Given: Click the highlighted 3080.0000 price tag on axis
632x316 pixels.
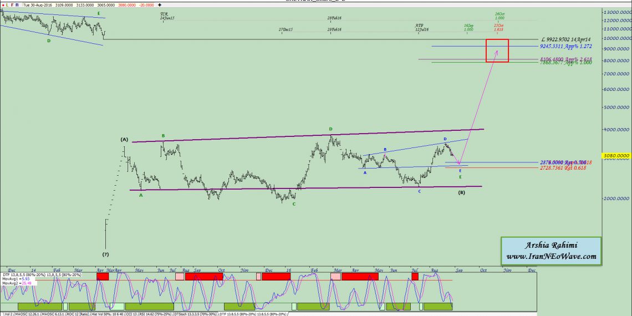Looking at the screenshot, I should (x=616, y=157).
